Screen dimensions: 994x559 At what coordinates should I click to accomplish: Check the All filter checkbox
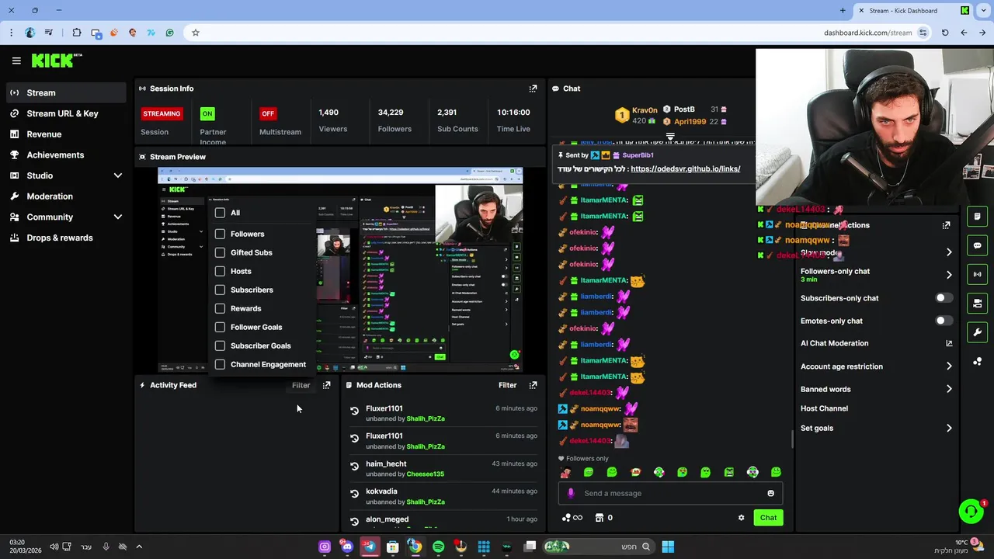point(220,213)
